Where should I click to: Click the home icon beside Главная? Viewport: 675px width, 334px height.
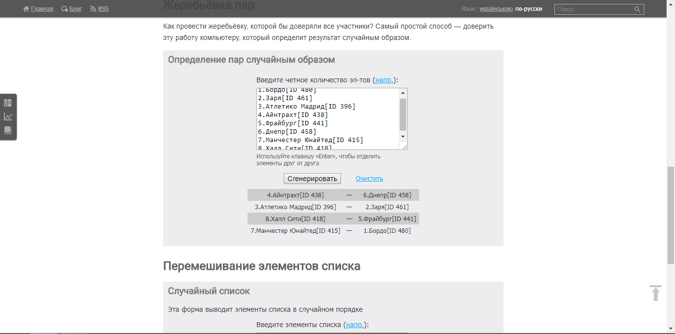pyautogui.click(x=26, y=9)
